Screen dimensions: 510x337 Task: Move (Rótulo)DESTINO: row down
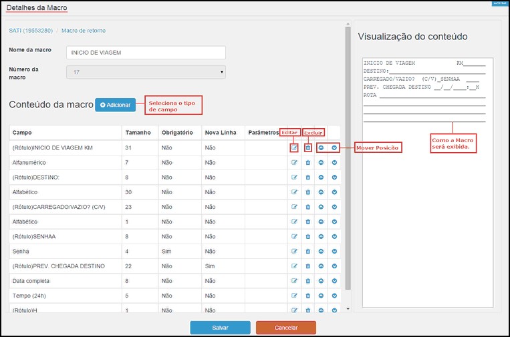[334, 178]
